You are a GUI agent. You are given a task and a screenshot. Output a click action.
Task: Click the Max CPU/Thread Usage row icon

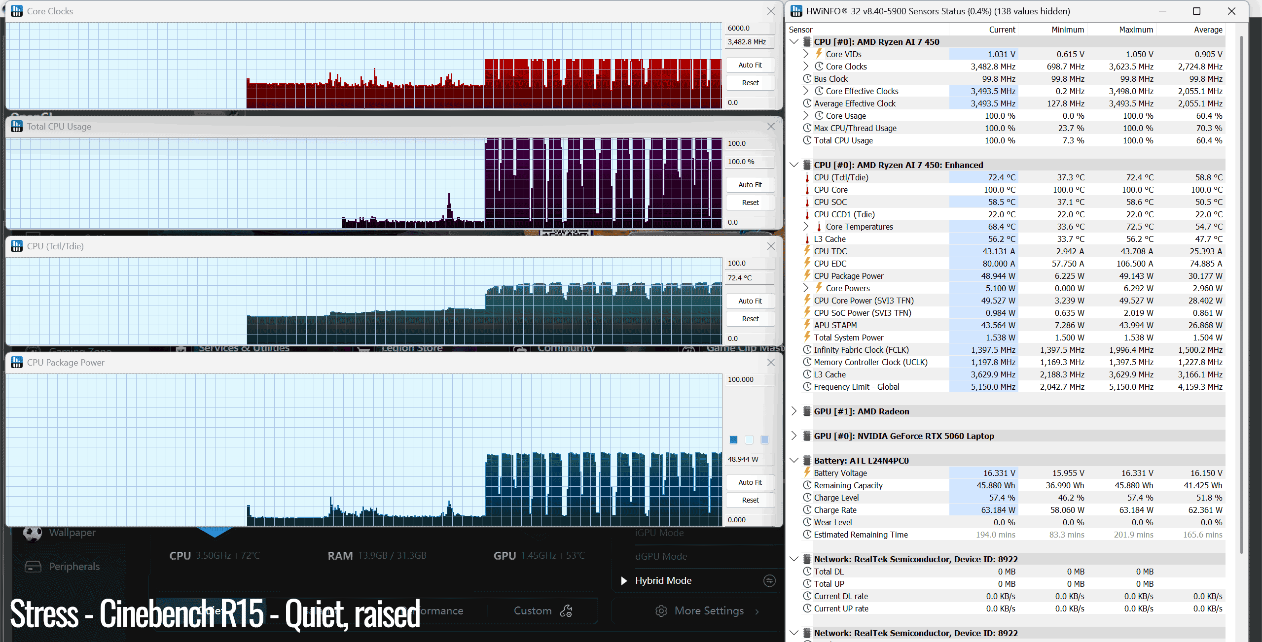tap(807, 128)
